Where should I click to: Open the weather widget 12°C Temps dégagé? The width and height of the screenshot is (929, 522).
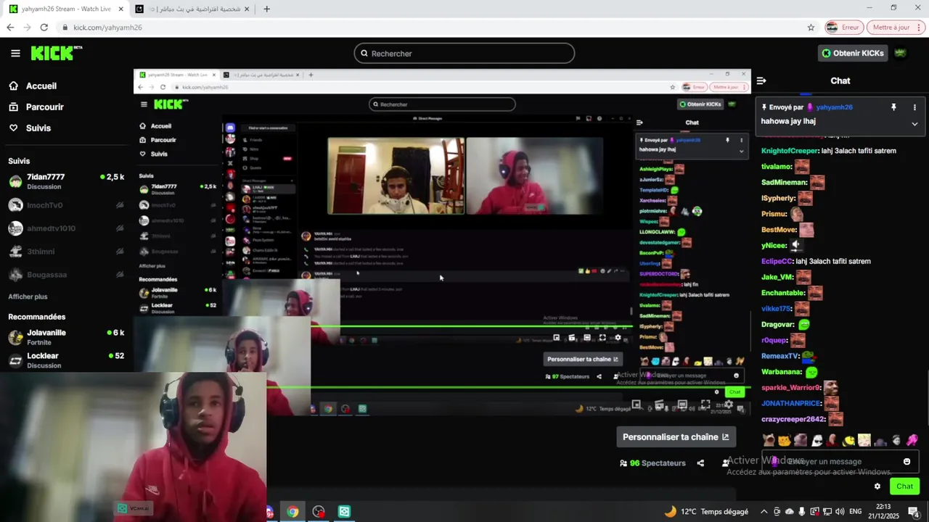click(x=706, y=511)
